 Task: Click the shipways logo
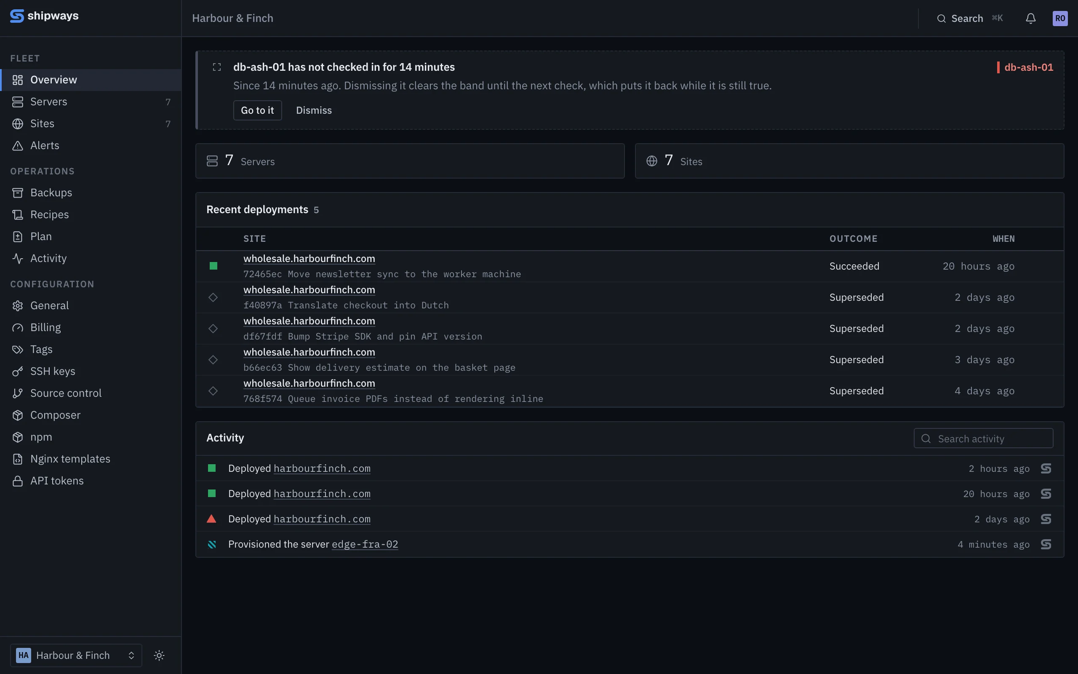tap(44, 16)
